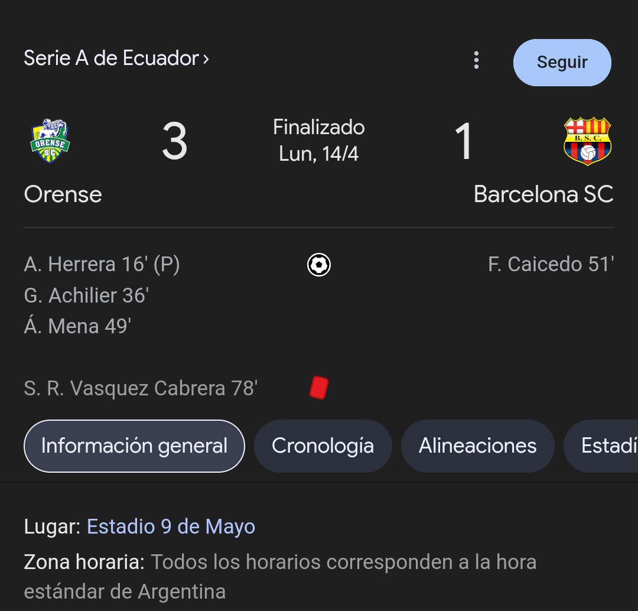Screen dimensions: 638x611
Task: Click the Barcelona SC team name
Action: (543, 194)
